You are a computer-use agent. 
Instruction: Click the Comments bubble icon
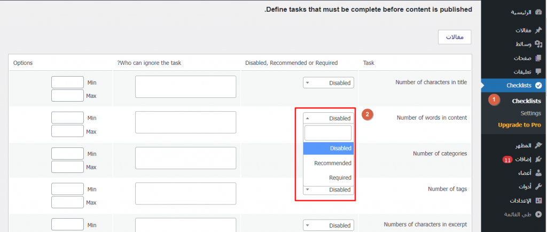point(538,71)
